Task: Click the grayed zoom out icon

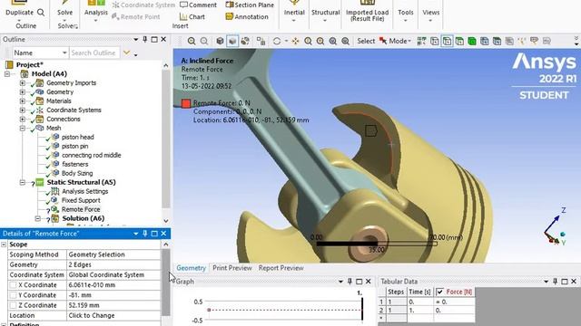Action: point(203,41)
